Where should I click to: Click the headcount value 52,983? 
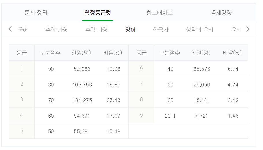click(x=82, y=69)
